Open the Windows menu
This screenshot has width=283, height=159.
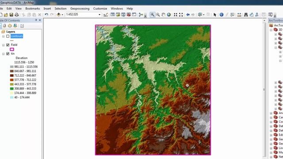pos(117,8)
